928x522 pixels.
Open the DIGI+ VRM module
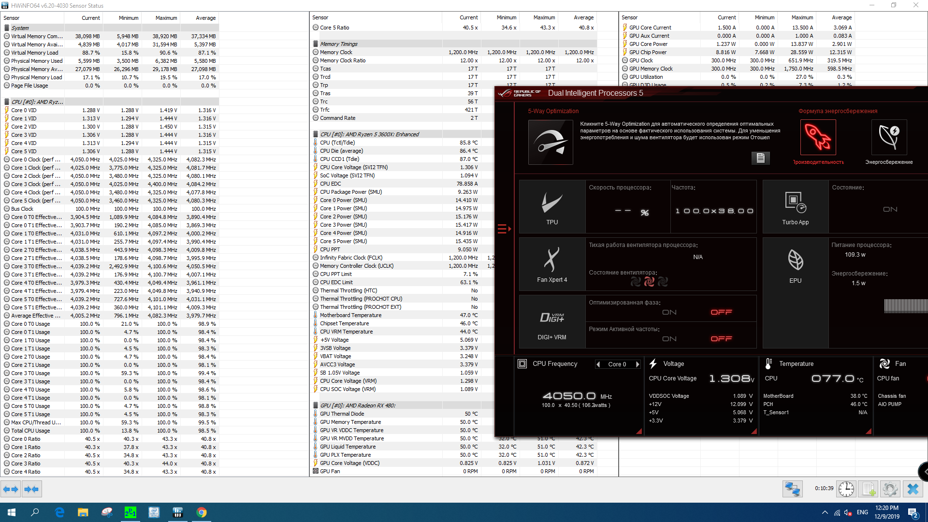click(x=551, y=322)
